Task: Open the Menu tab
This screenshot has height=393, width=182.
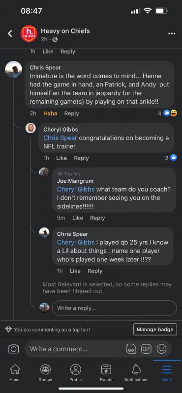Action: [167, 373]
